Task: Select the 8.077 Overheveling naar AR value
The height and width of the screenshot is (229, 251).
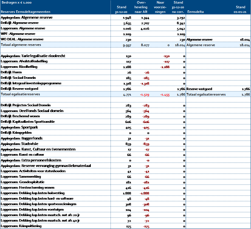Action: [145, 45]
